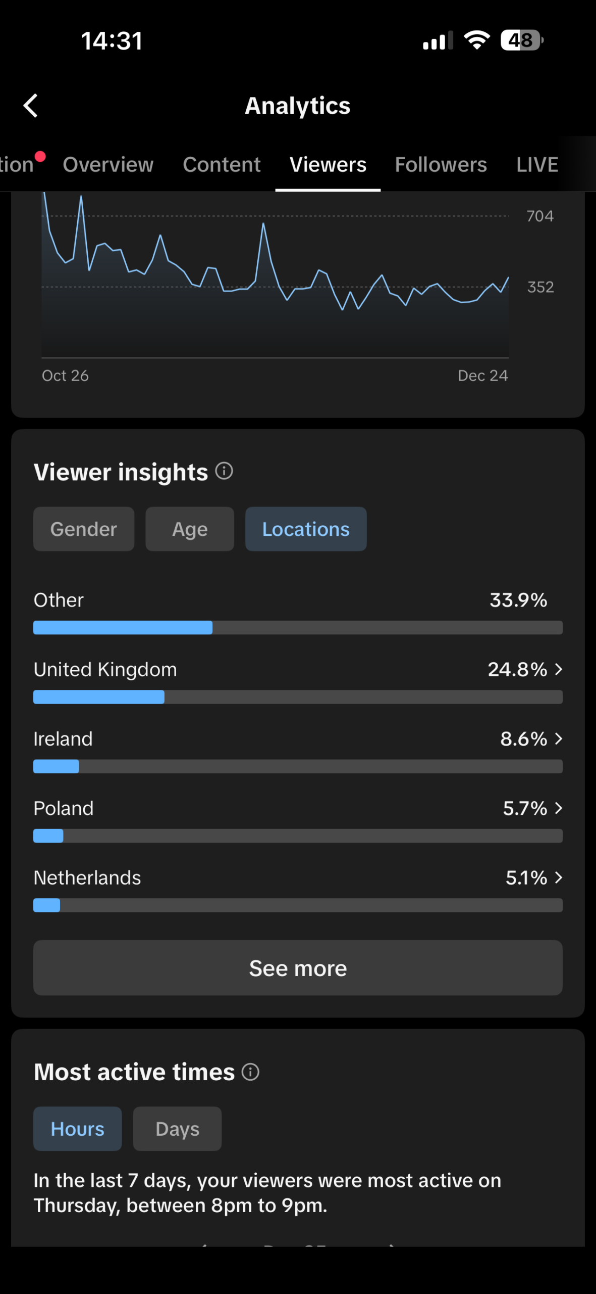Expand Ireland location chevron
Viewport: 596px width, 1294px height.
coord(558,739)
